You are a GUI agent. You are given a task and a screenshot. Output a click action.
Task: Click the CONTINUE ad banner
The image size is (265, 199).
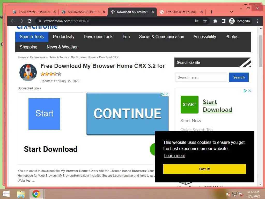click(x=127, y=114)
